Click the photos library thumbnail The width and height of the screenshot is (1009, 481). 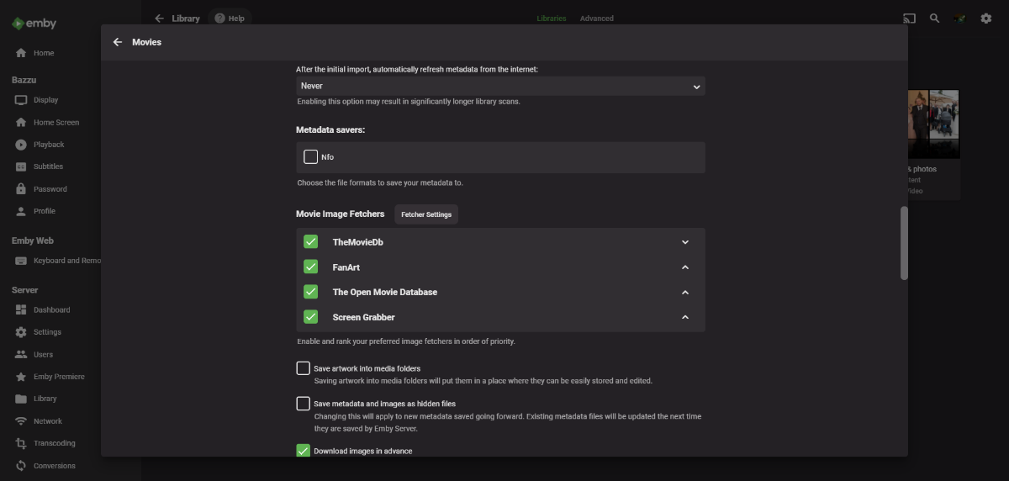pyautogui.click(x=933, y=126)
